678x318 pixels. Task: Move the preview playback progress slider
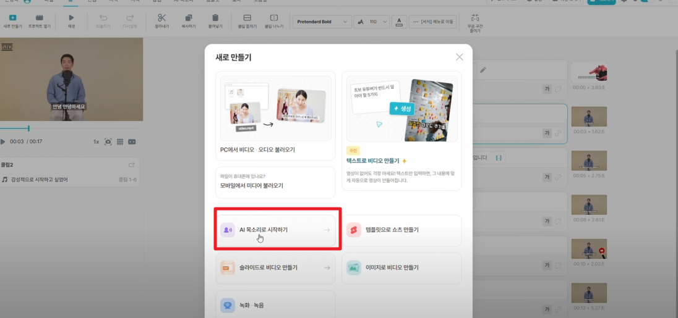[28, 128]
